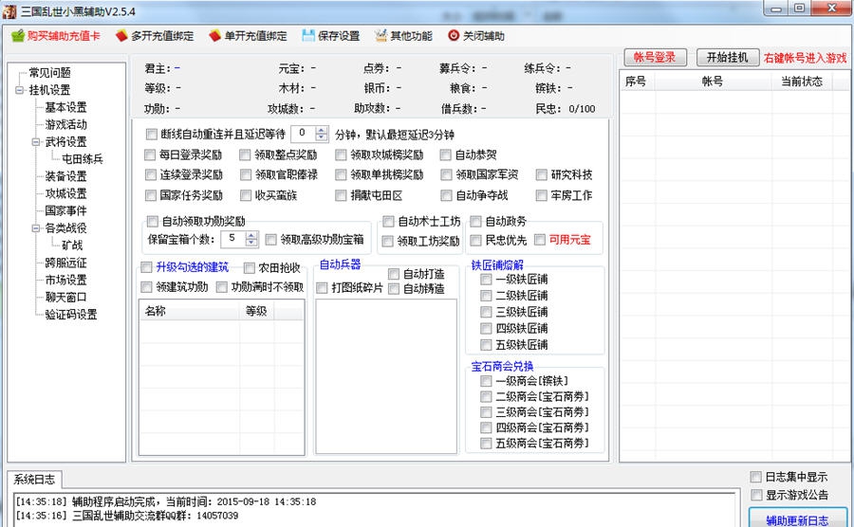Collapse the 挂机设置 tree node
This screenshot has width=854, height=527.
click(20, 90)
